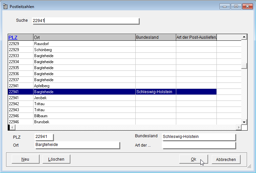Click the 22946 cell in Billbaum row
Image resolution: width=256 pixels, height=173 pixels.
20,116
